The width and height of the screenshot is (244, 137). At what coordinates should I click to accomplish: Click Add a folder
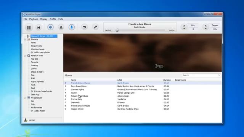point(40,111)
